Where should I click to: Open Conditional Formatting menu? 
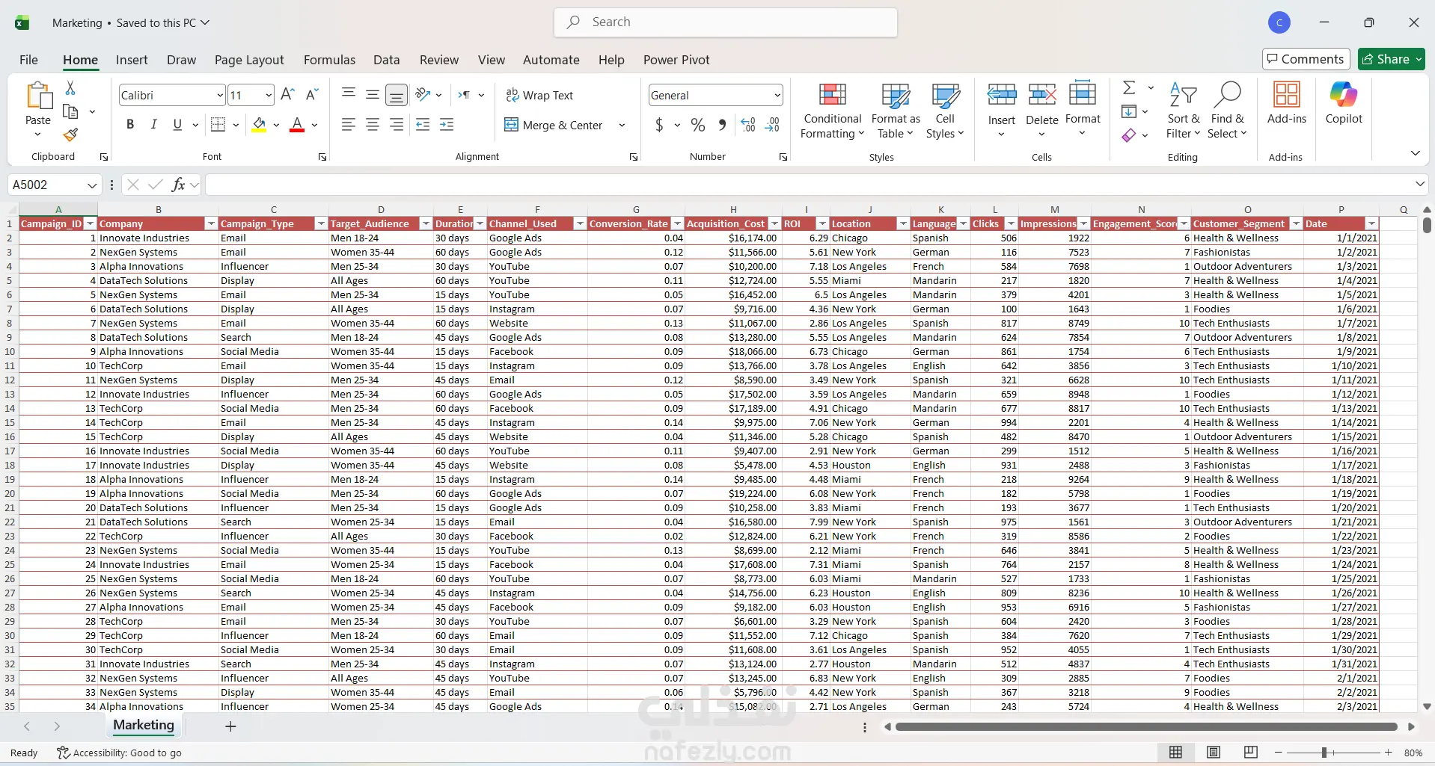point(832,111)
